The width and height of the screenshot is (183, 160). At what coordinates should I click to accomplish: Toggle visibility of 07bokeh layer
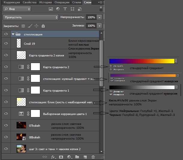6,125
